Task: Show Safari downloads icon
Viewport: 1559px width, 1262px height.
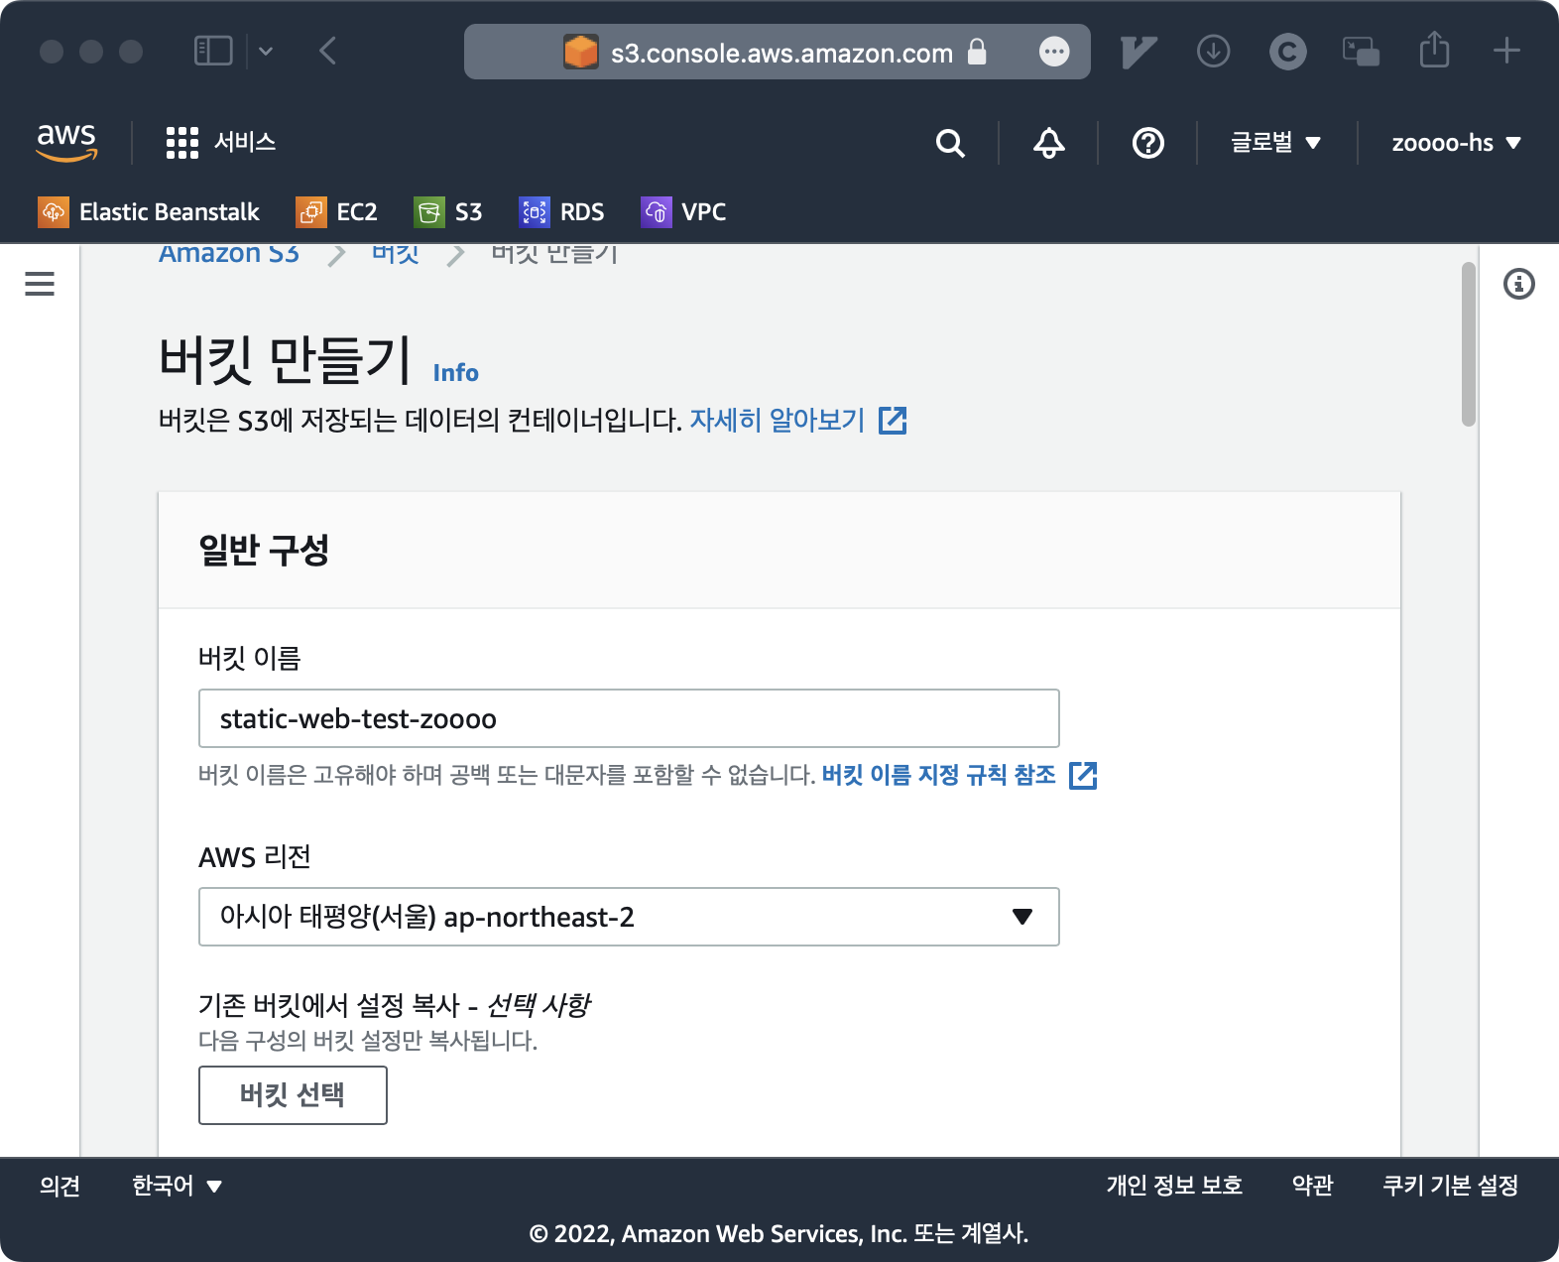Action: (1214, 51)
